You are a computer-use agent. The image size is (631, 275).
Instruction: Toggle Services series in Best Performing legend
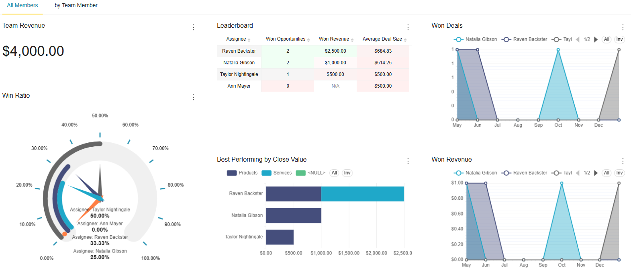tap(277, 173)
